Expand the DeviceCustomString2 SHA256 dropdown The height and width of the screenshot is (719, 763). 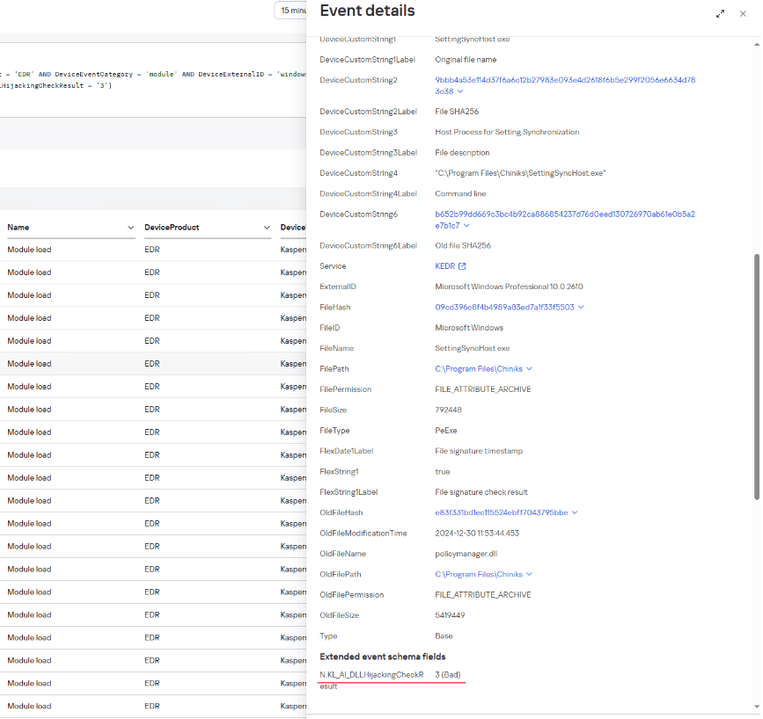point(459,91)
